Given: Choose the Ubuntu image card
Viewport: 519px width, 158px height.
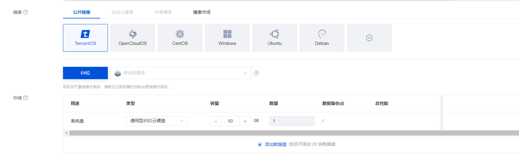Looking at the screenshot, I should [275, 38].
